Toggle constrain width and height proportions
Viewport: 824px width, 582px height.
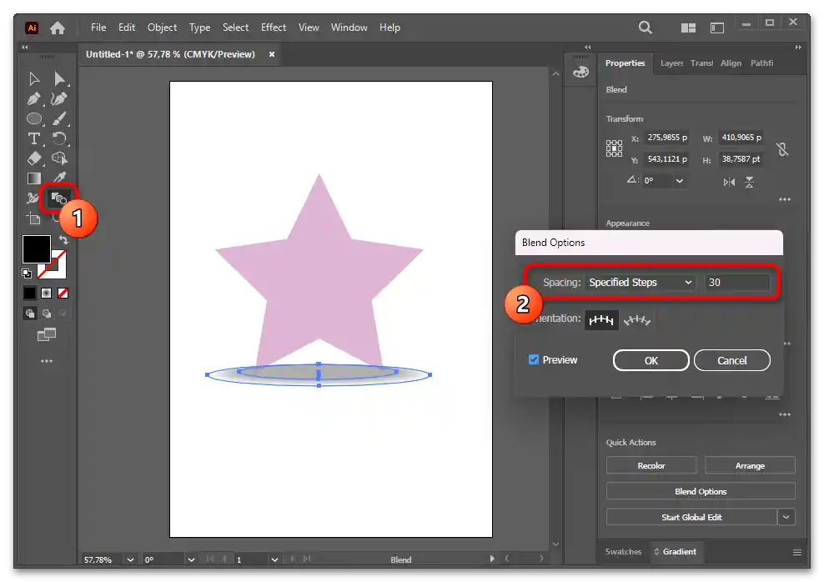pyautogui.click(x=781, y=149)
